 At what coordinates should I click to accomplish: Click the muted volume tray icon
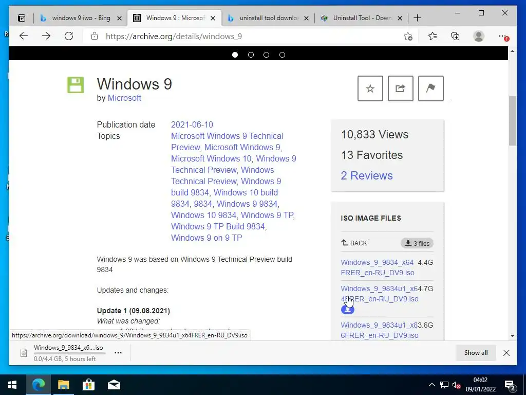coord(456,385)
